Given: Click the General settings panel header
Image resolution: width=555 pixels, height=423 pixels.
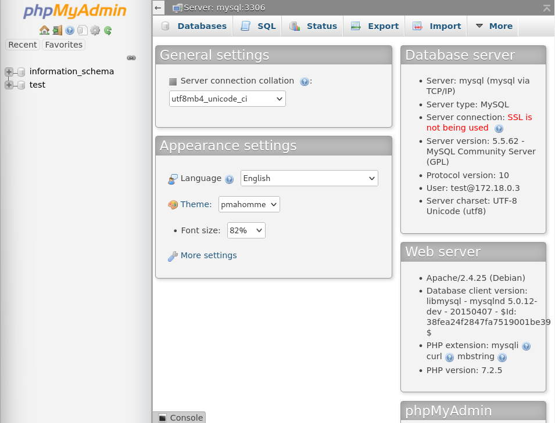Looking at the screenshot, I should pos(274,55).
